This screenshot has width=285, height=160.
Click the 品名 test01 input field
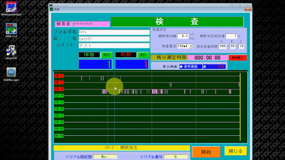click(x=114, y=39)
